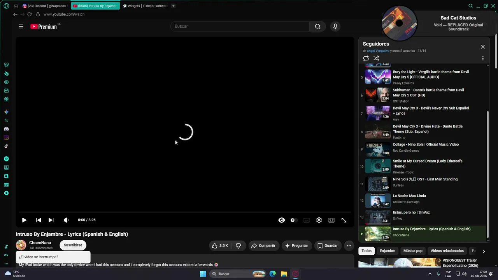
Task: Select Smile at My Cursed Dream entry
Action: (423, 166)
